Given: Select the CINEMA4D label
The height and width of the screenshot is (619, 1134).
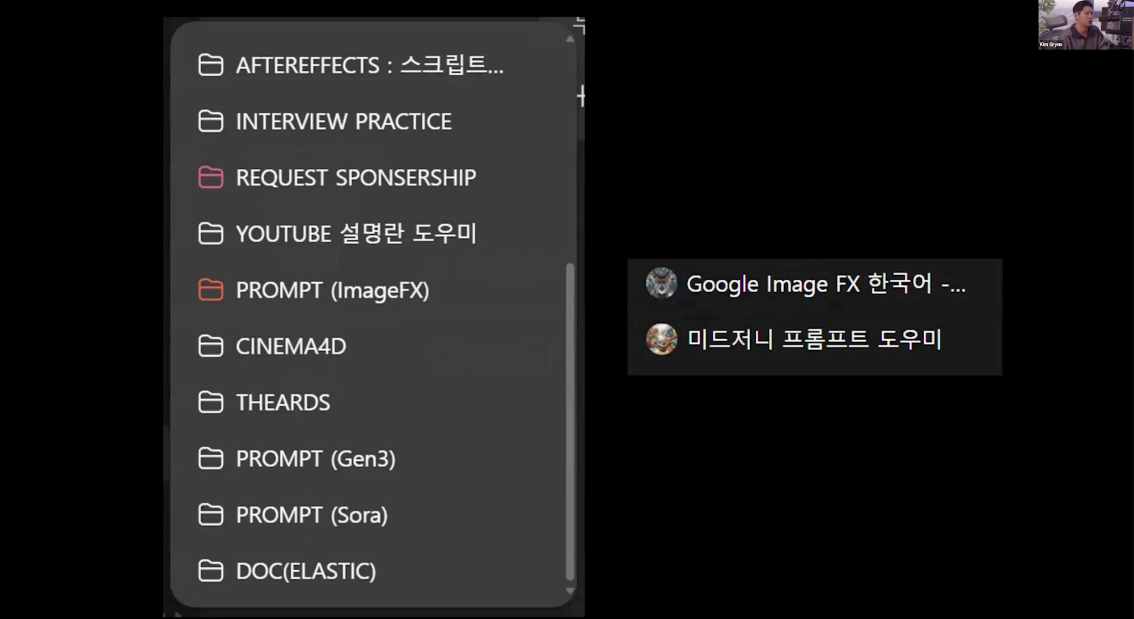Looking at the screenshot, I should (x=291, y=346).
